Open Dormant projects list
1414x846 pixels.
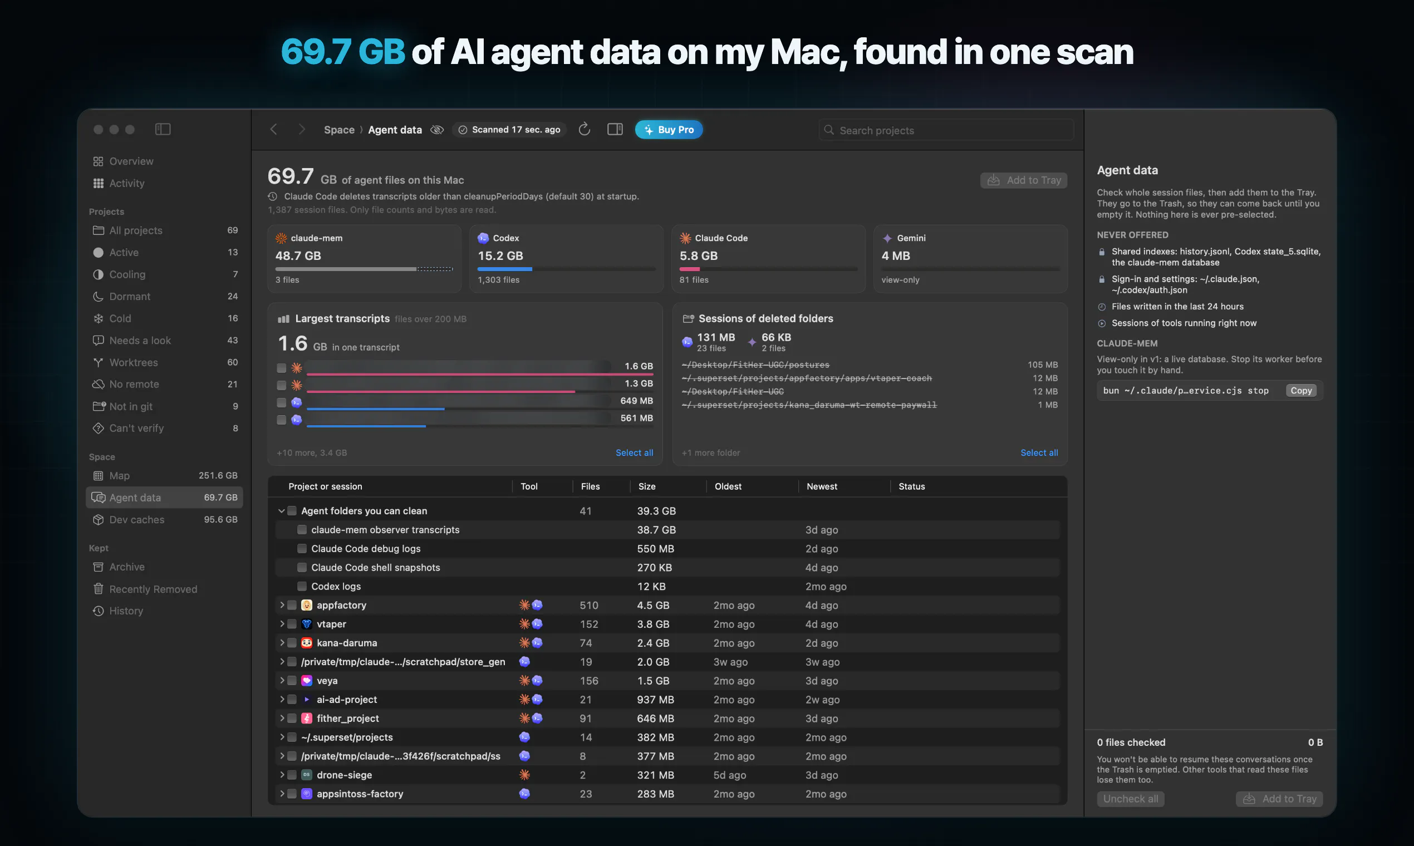click(164, 297)
